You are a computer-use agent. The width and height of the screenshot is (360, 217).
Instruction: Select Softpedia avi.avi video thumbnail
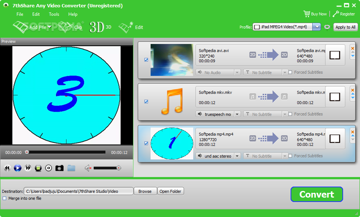(x=172, y=60)
